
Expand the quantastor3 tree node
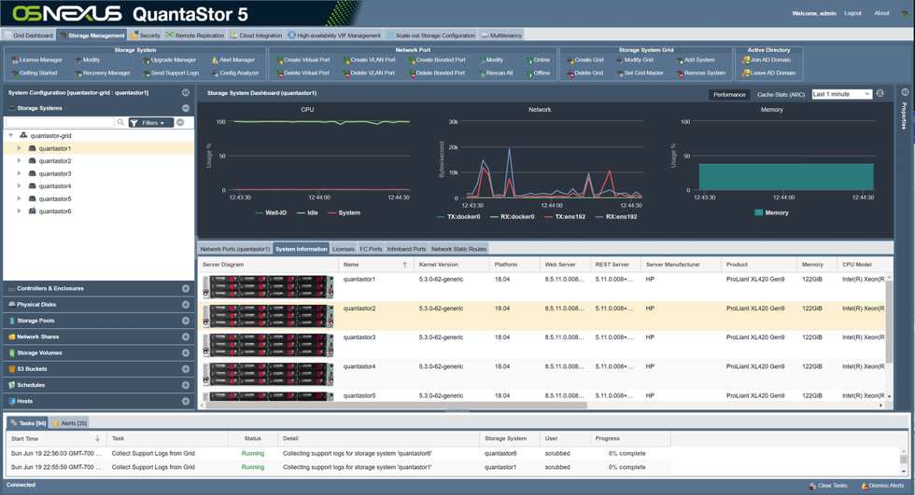tap(19, 173)
